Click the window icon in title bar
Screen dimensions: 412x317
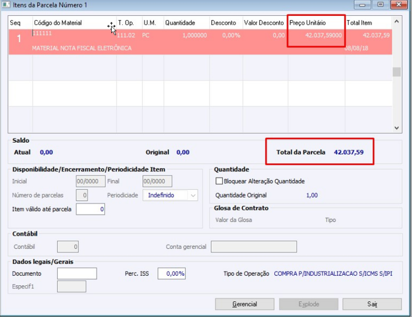pos(6,4)
